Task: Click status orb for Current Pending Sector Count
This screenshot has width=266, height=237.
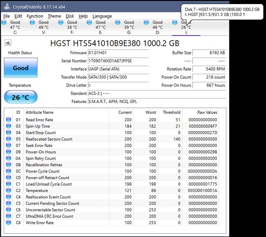Action: click(x=8, y=203)
